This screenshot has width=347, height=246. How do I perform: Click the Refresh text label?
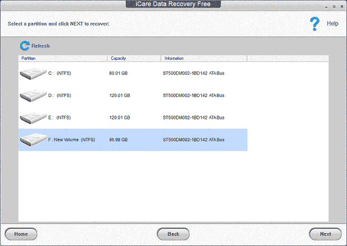point(40,46)
